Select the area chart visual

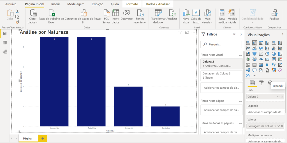click(x=254, y=49)
